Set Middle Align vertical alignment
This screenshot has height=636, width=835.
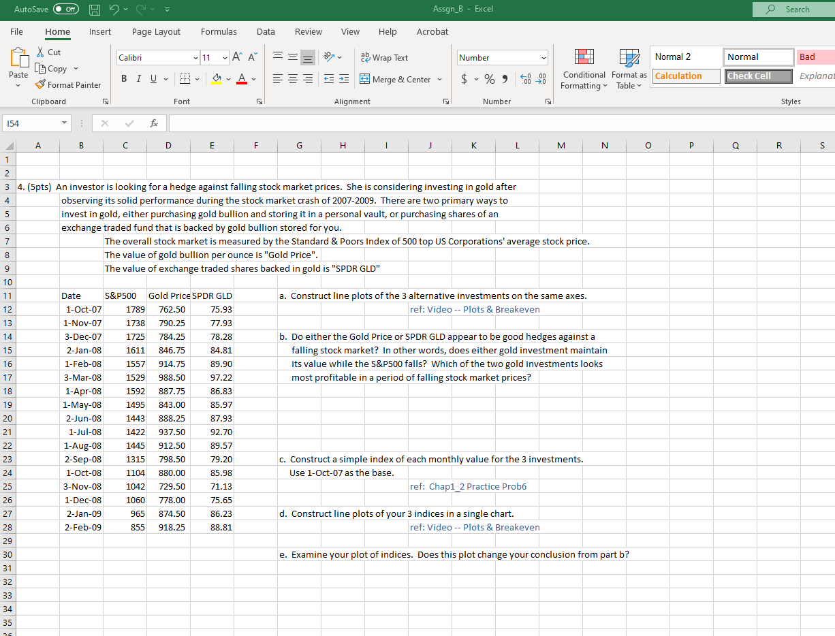click(x=293, y=58)
